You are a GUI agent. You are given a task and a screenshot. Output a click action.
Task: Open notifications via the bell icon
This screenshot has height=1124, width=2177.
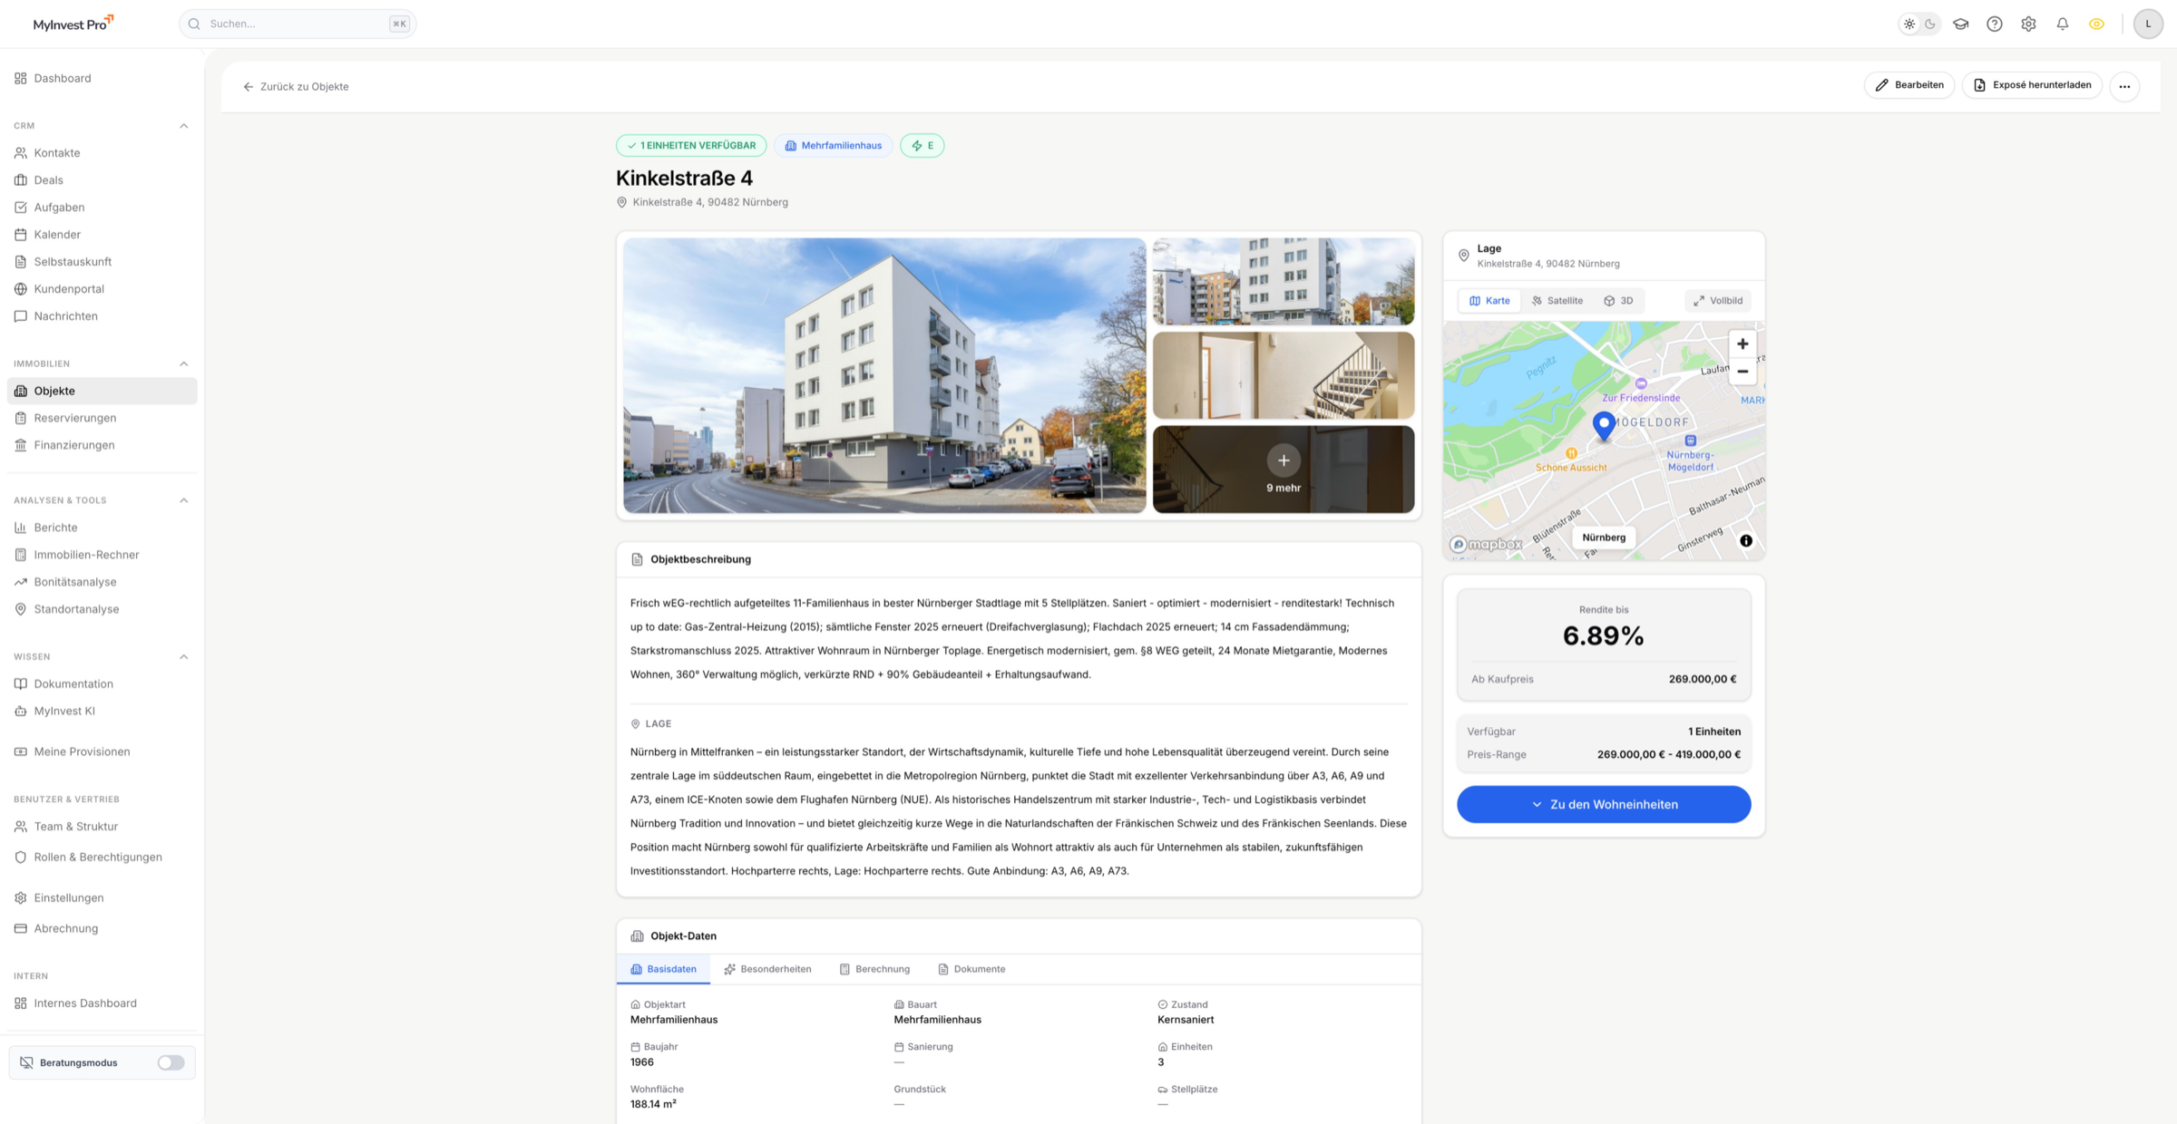[2063, 24]
